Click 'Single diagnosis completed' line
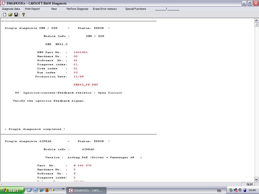The height and width of the screenshot is (194, 259). (35, 129)
